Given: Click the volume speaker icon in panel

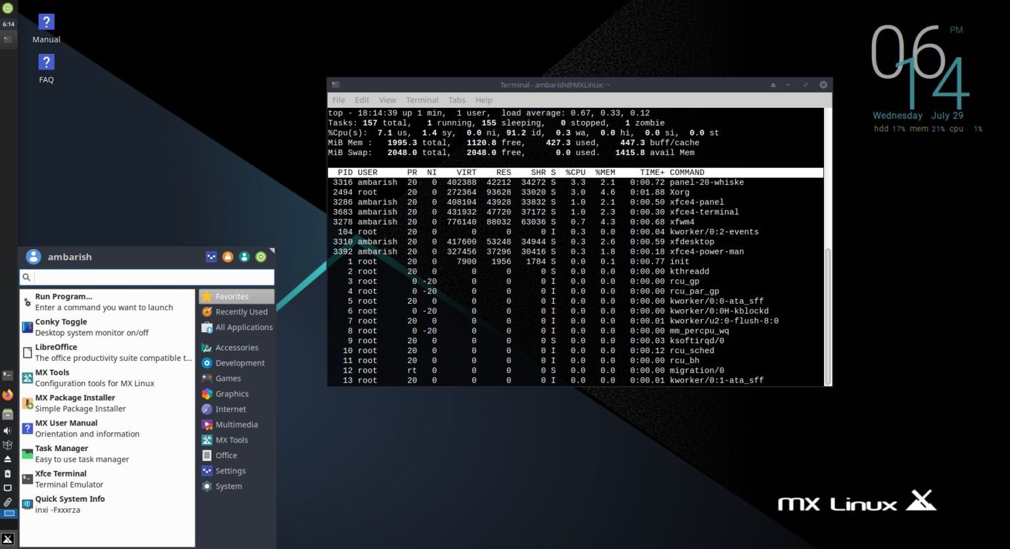Looking at the screenshot, I should (8, 431).
